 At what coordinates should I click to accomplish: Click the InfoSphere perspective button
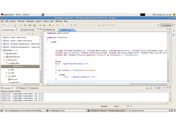tap(167, 26)
